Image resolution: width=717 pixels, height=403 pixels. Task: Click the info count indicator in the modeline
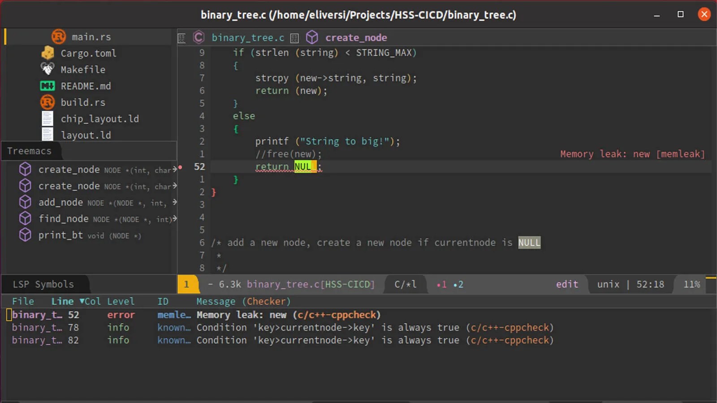(x=458, y=284)
